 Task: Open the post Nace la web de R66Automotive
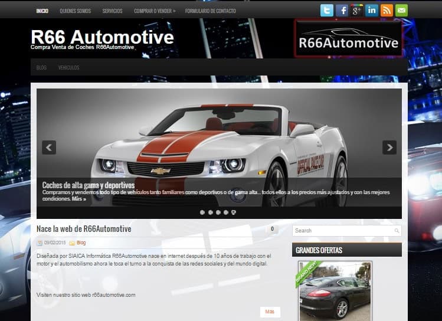point(84,229)
